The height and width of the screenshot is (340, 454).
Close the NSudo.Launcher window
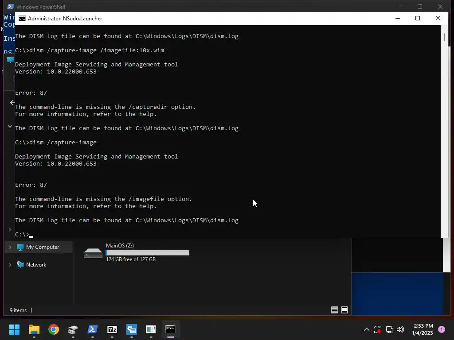click(438, 18)
